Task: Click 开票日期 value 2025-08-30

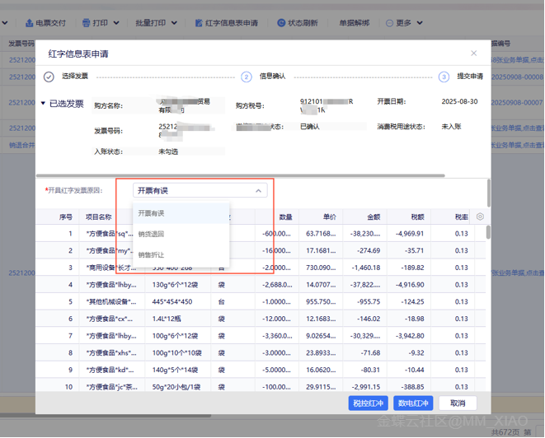Action: point(459,101)
